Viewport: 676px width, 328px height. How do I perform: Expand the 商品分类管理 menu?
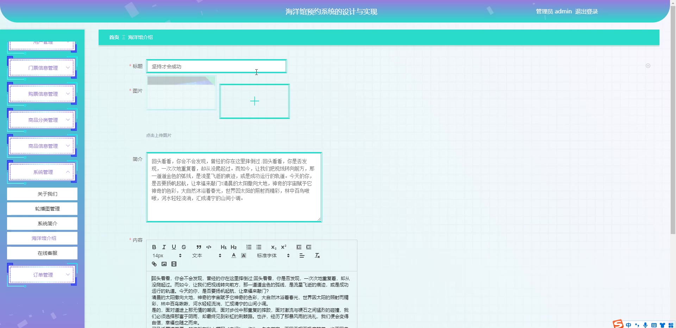coord(42,120)
